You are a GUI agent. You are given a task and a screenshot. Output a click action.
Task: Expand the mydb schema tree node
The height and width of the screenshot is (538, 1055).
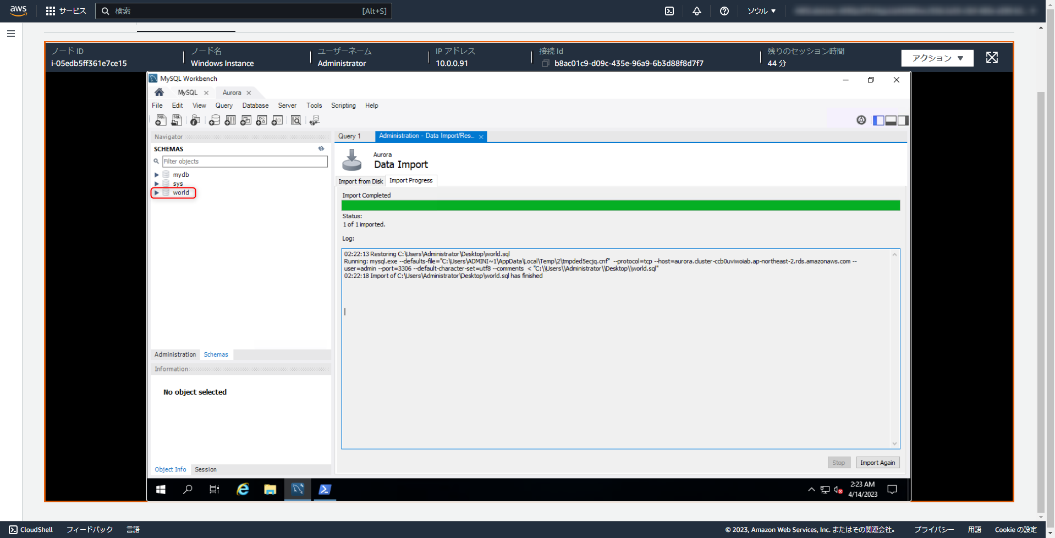(x=156, y=174)
